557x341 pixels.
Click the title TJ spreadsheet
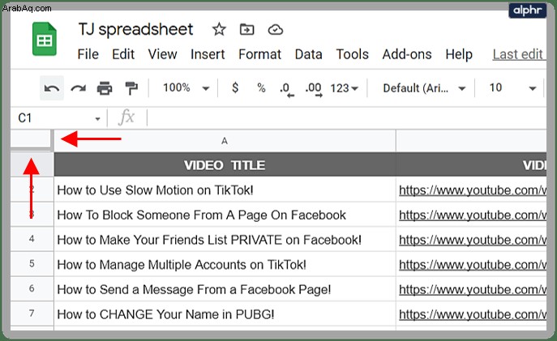pos(135,29)
